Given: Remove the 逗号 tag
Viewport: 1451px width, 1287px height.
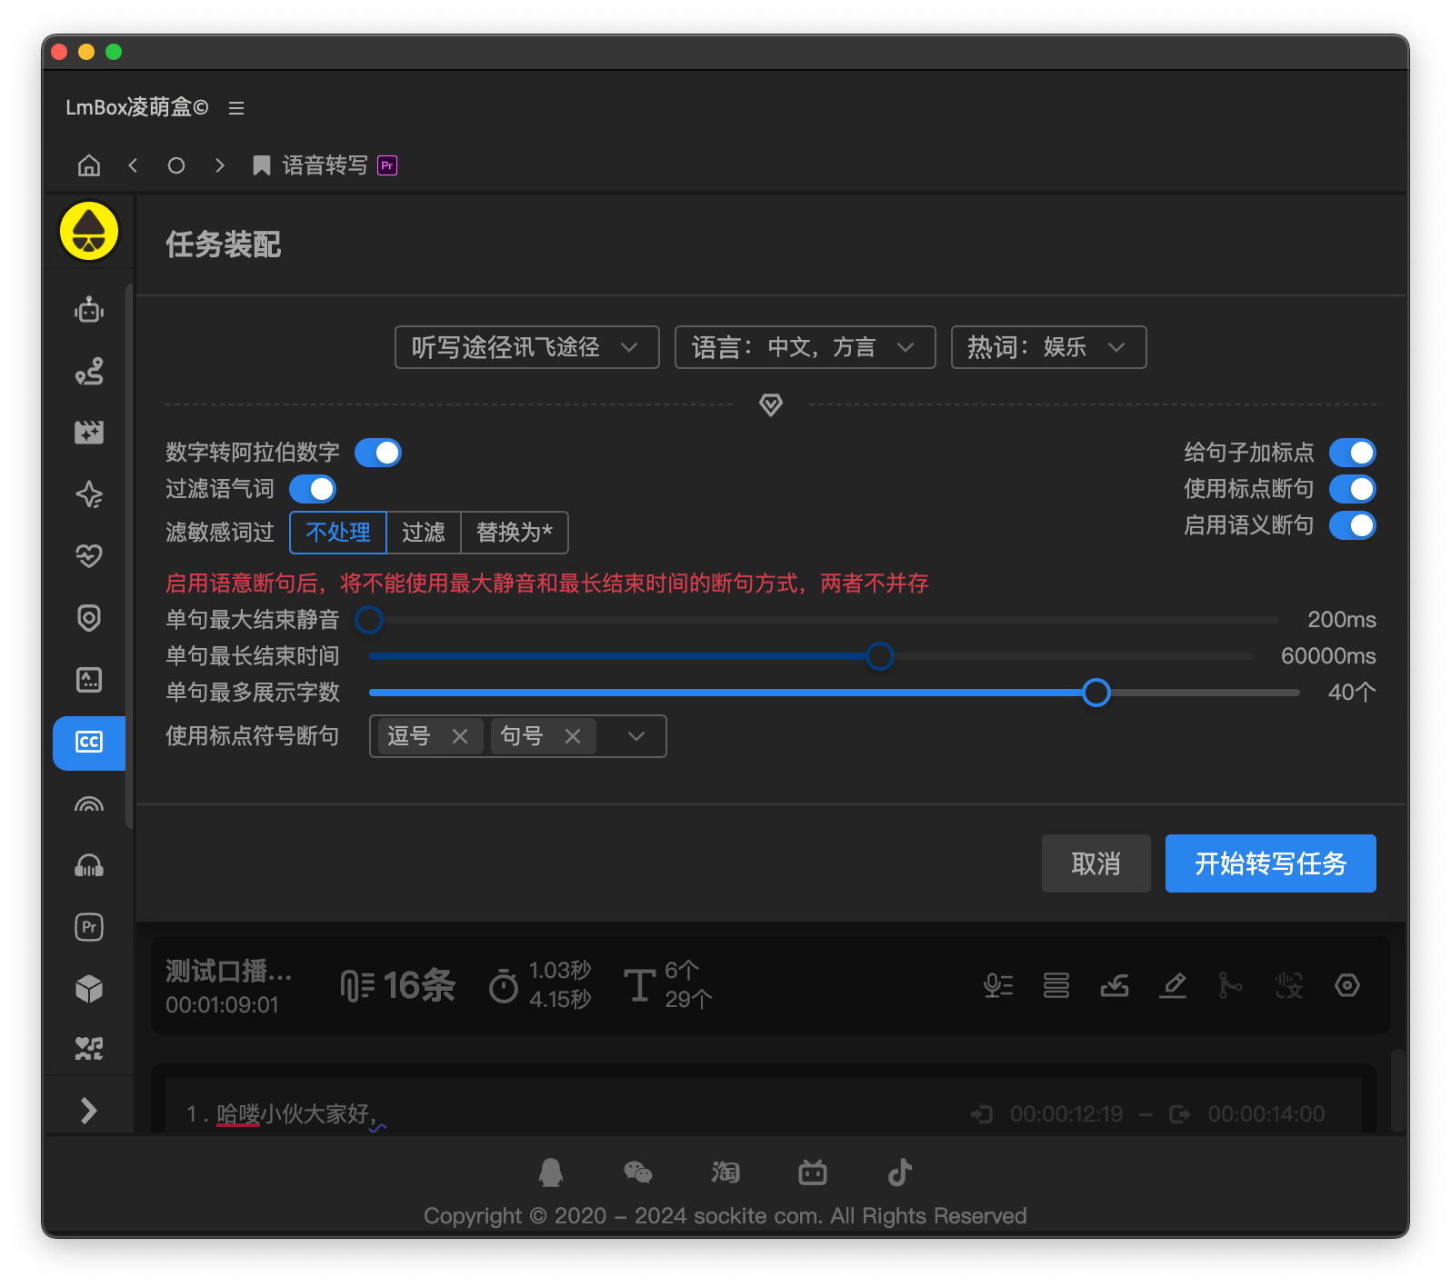Looking at the screenshot, I should pyautogui.click(x=460, y=736).
